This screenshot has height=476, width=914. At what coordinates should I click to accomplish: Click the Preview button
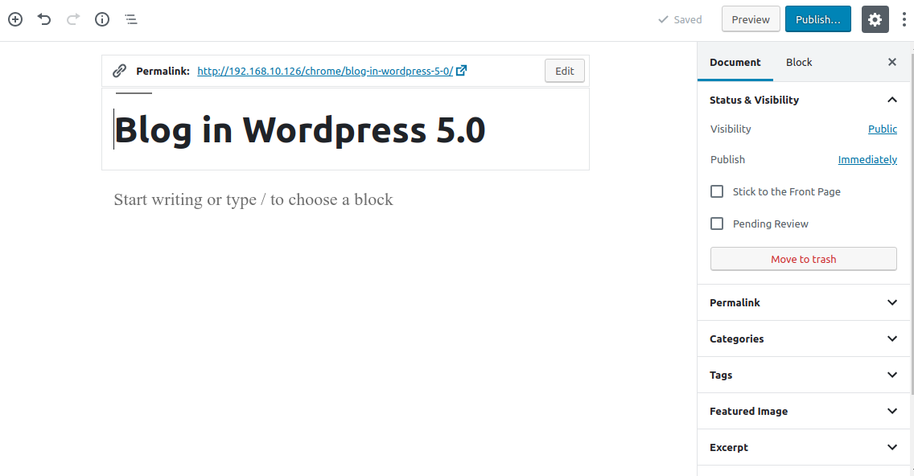pyautogui.click(x=751, y=19)
